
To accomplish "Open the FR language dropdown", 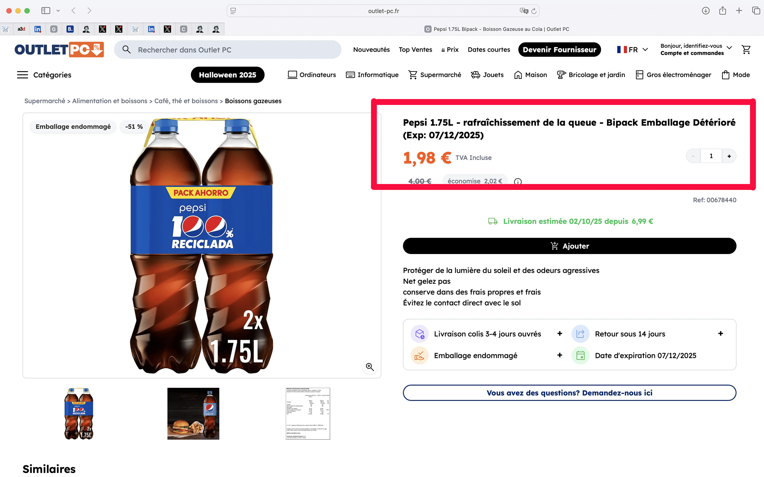I will pos(632,49).
